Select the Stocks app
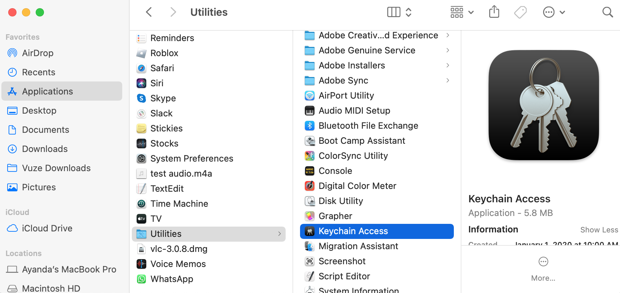 [x=209, y=143]
